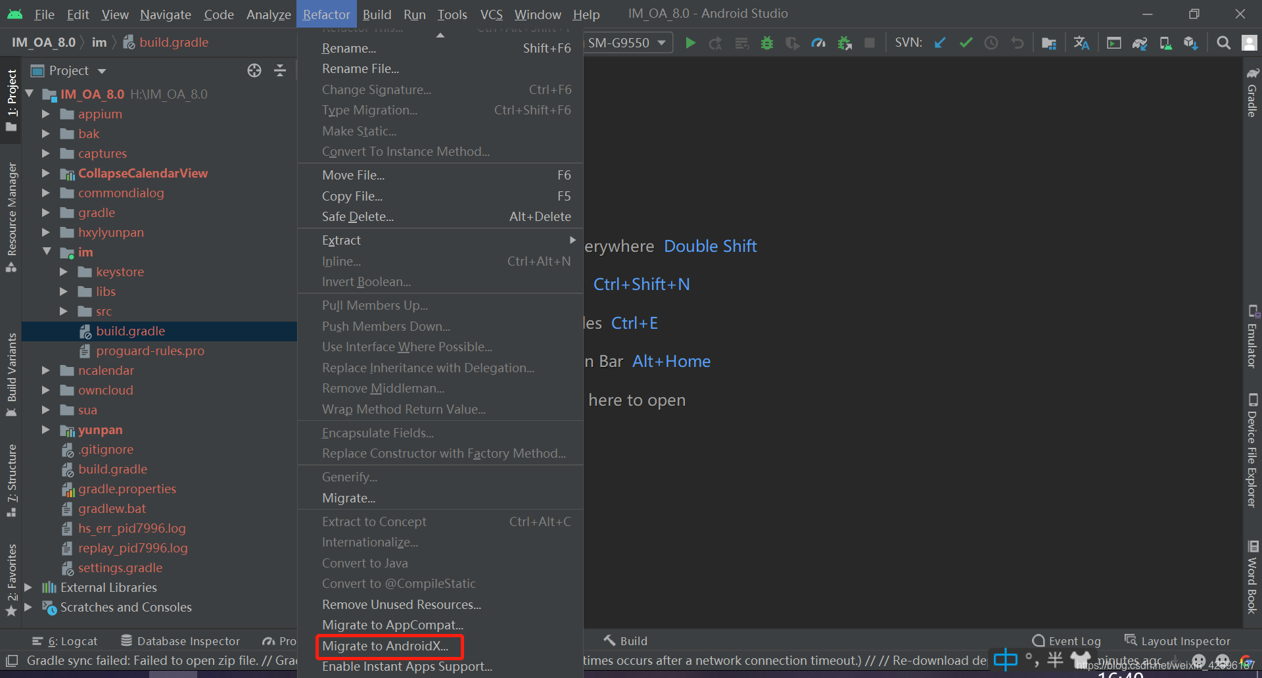1262x678 pixels.
Task: Open run configuration panel icon
Action: pyautogui.click(x=1113, y=43)
